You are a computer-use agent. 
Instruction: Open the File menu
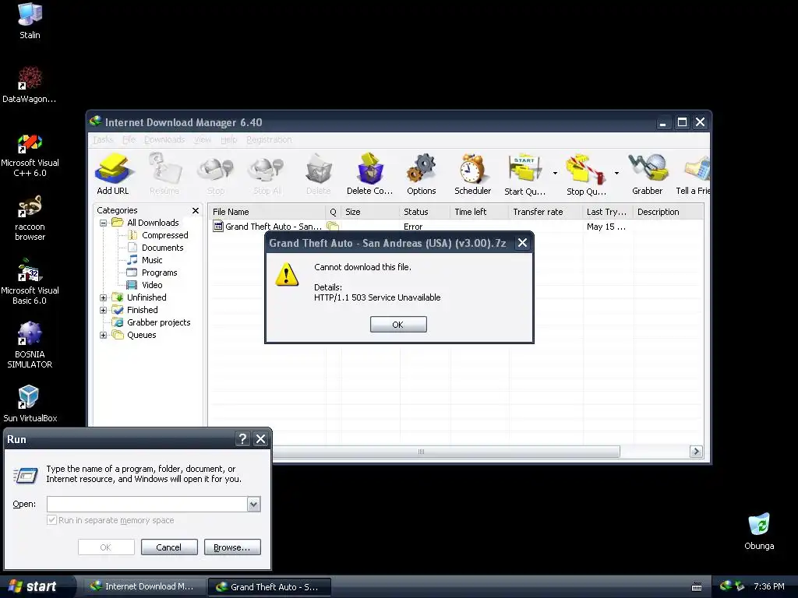click(129, 140)
